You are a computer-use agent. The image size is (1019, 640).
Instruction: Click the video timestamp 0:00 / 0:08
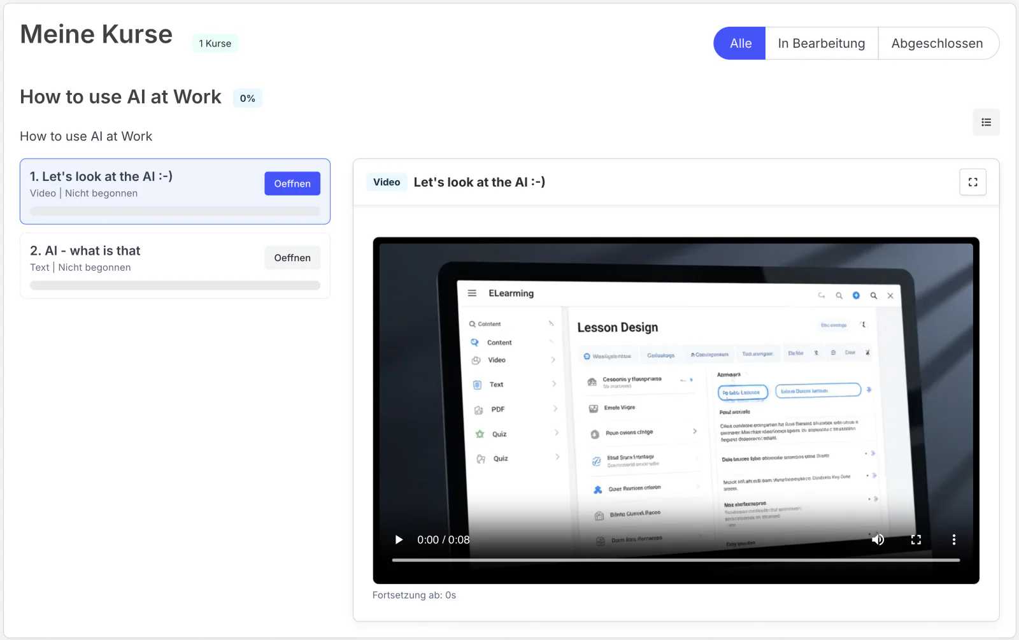[x=443, y=539]
